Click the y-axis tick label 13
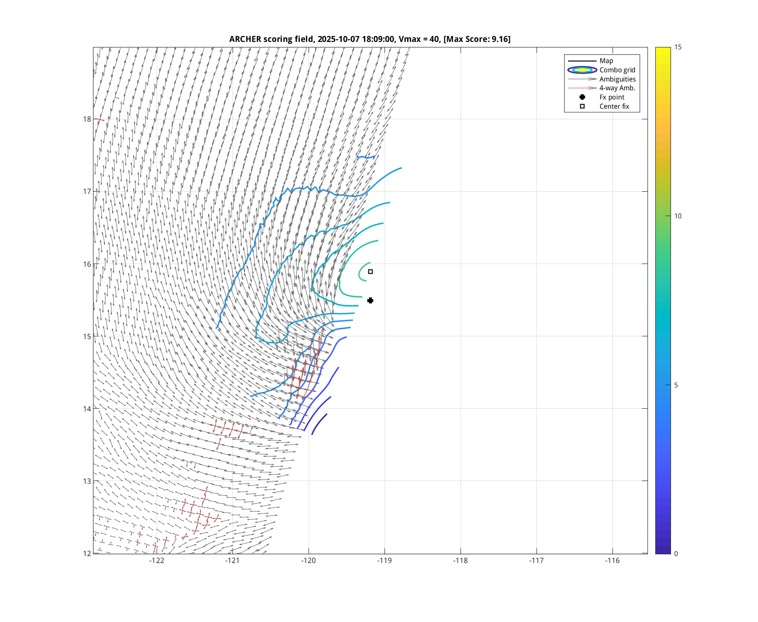Image resolution: width=758 pixels, height=622 pixels. pos(87,481)
